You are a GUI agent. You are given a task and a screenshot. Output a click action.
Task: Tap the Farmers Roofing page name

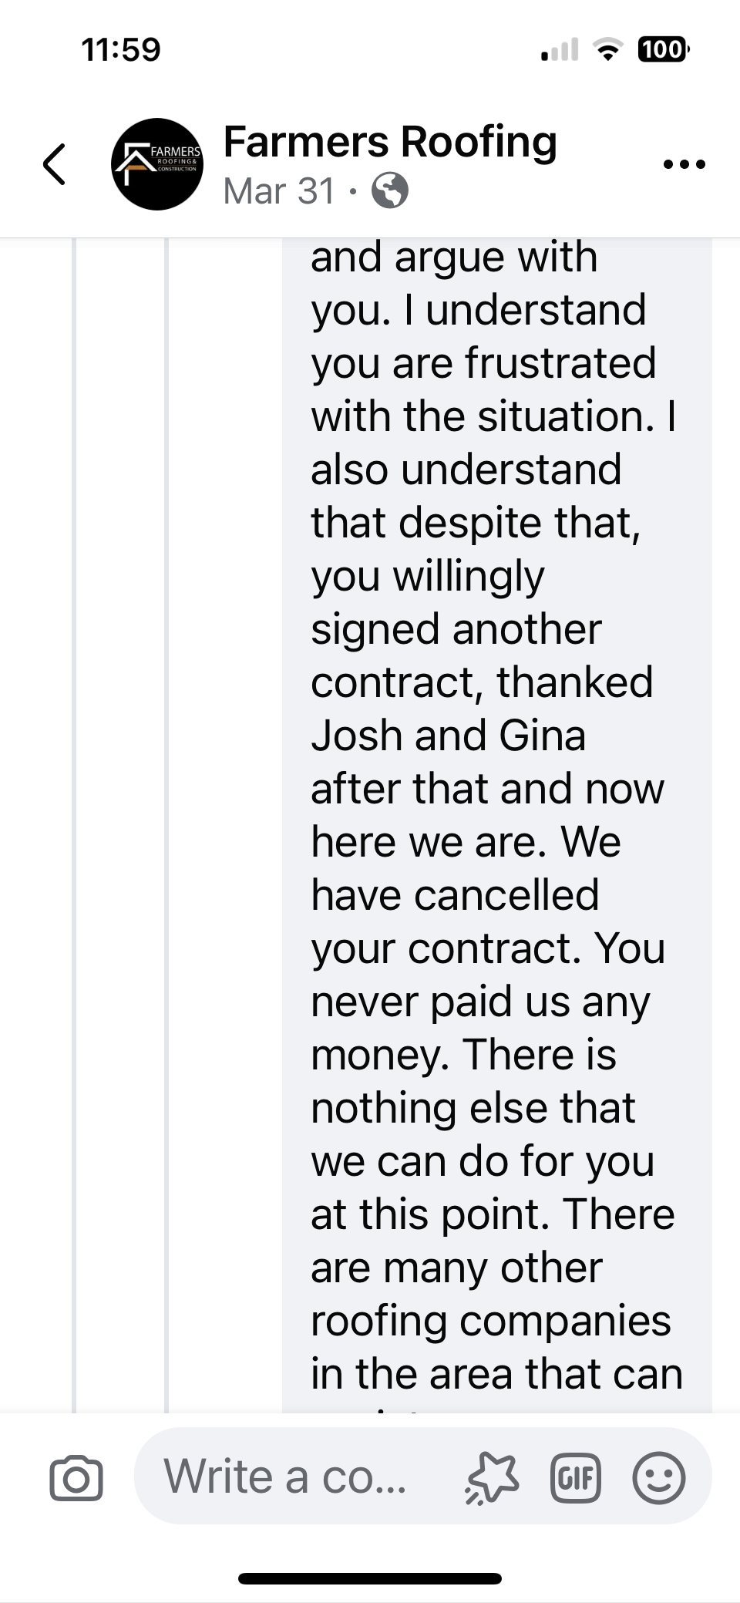tap(390, 142)
